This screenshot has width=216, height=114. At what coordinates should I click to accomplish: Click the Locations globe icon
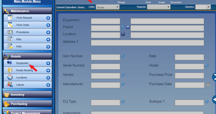click(x=10, y=78)
